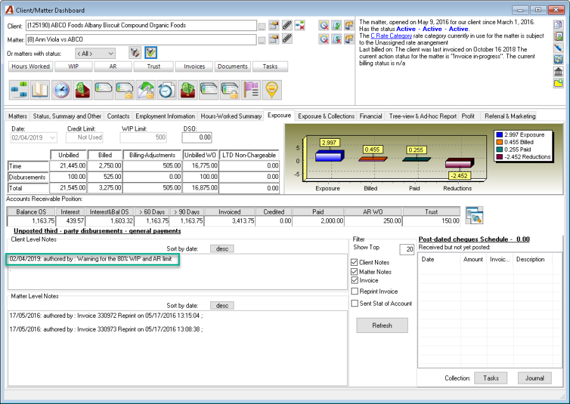Click the first money-in-red-tray toolbar icon

coord(82,89)
